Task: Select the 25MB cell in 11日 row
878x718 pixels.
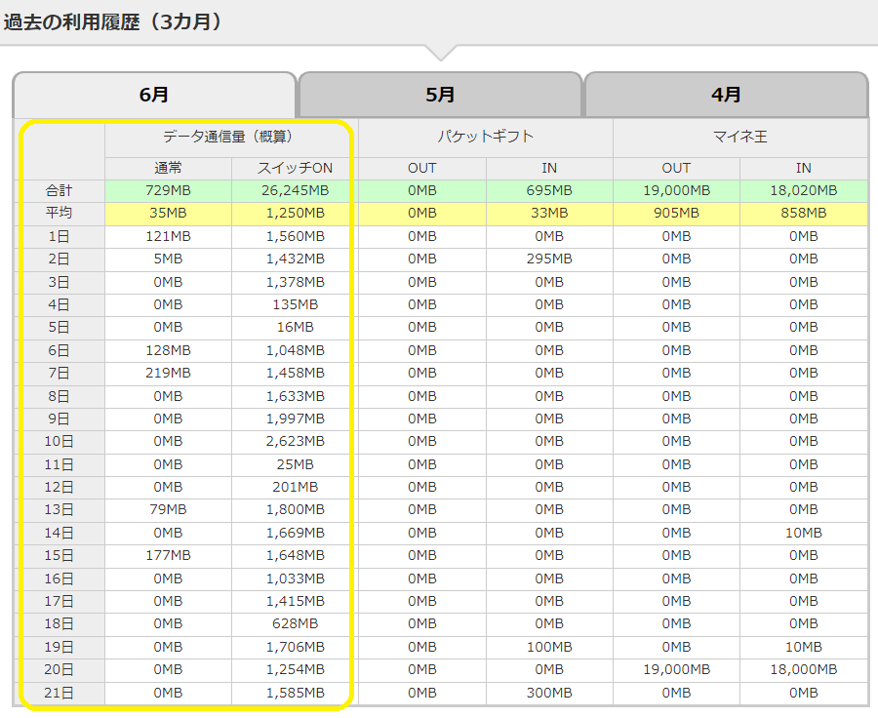Action: click(x=295, y=465)
